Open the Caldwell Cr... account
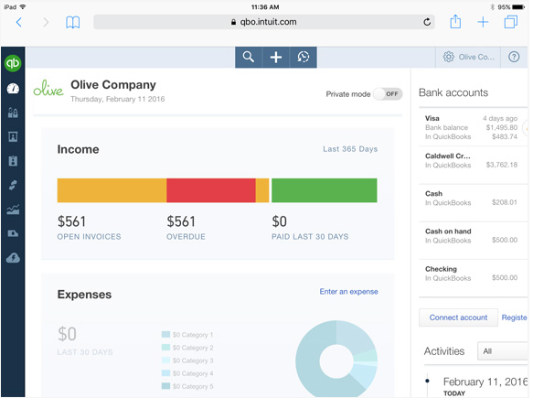The width and height of the screenshot is (533, 398). (473, 165)
